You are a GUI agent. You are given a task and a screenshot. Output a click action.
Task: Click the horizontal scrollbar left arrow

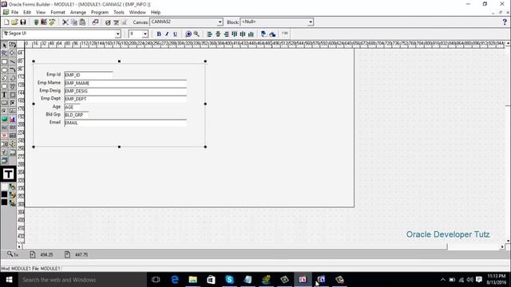click(19, 246)
